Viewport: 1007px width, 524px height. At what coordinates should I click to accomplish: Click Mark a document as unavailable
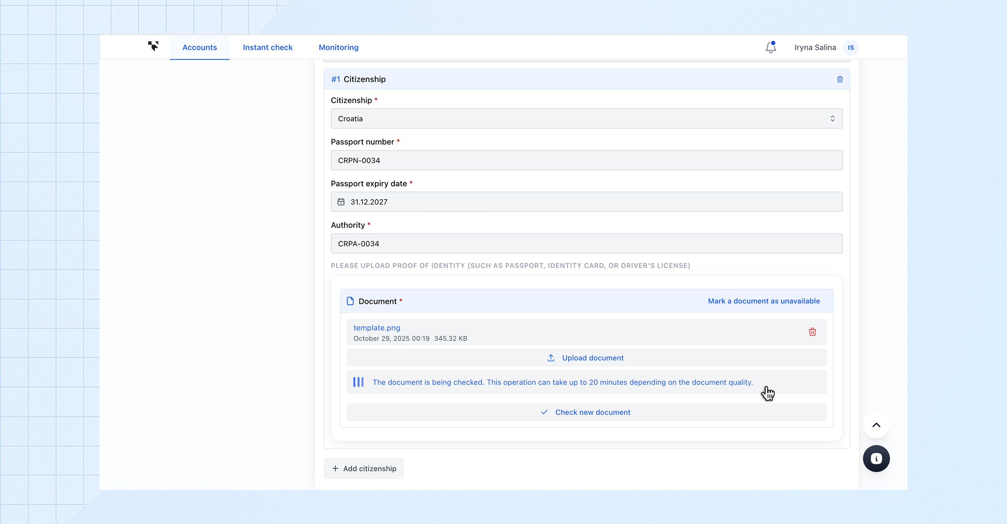click(763, 301)
